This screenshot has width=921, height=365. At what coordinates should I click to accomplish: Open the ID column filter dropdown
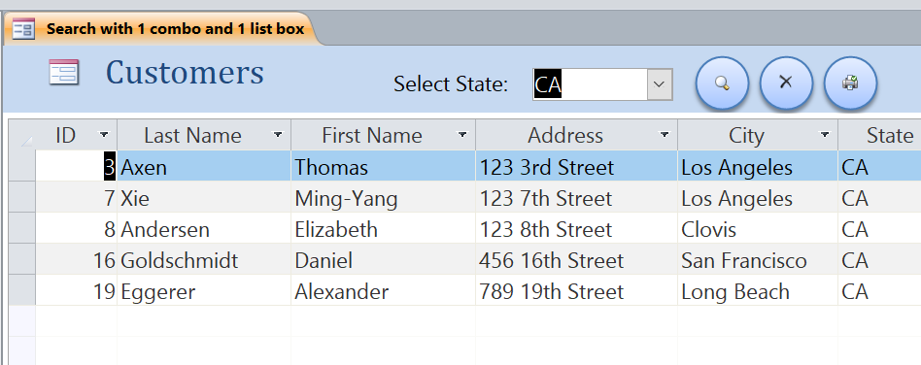[x=105, y=135]
